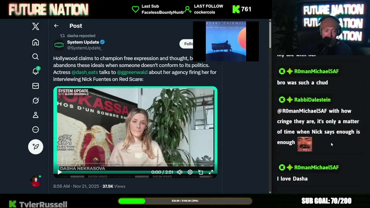Open video settings gear menu
370x208 pixels.
(x=190, y=172)
